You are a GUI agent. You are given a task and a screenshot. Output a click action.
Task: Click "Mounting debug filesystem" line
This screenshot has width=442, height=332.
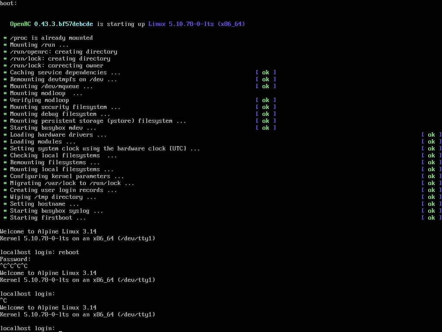(60, 114)
